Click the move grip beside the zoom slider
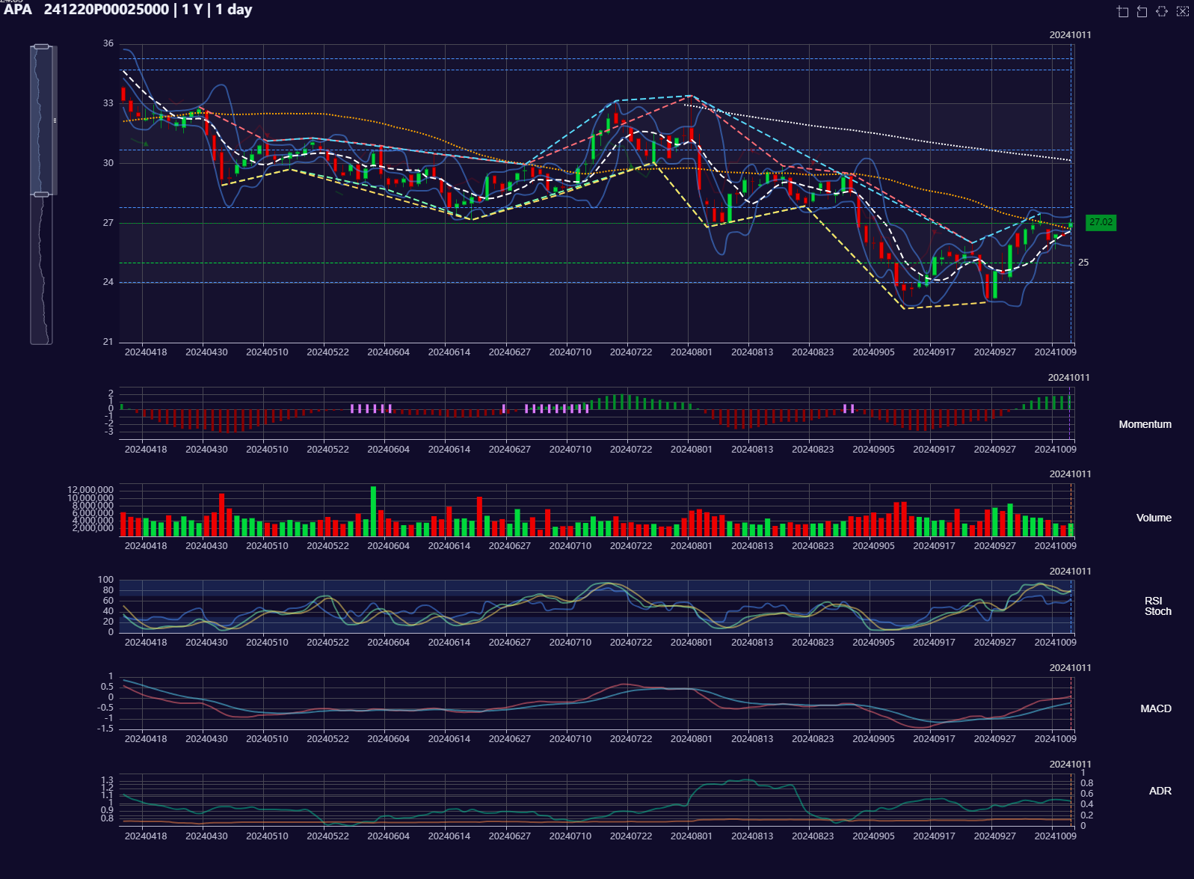The height and width of the screenshot is (879, 1194). coord(55,120)
